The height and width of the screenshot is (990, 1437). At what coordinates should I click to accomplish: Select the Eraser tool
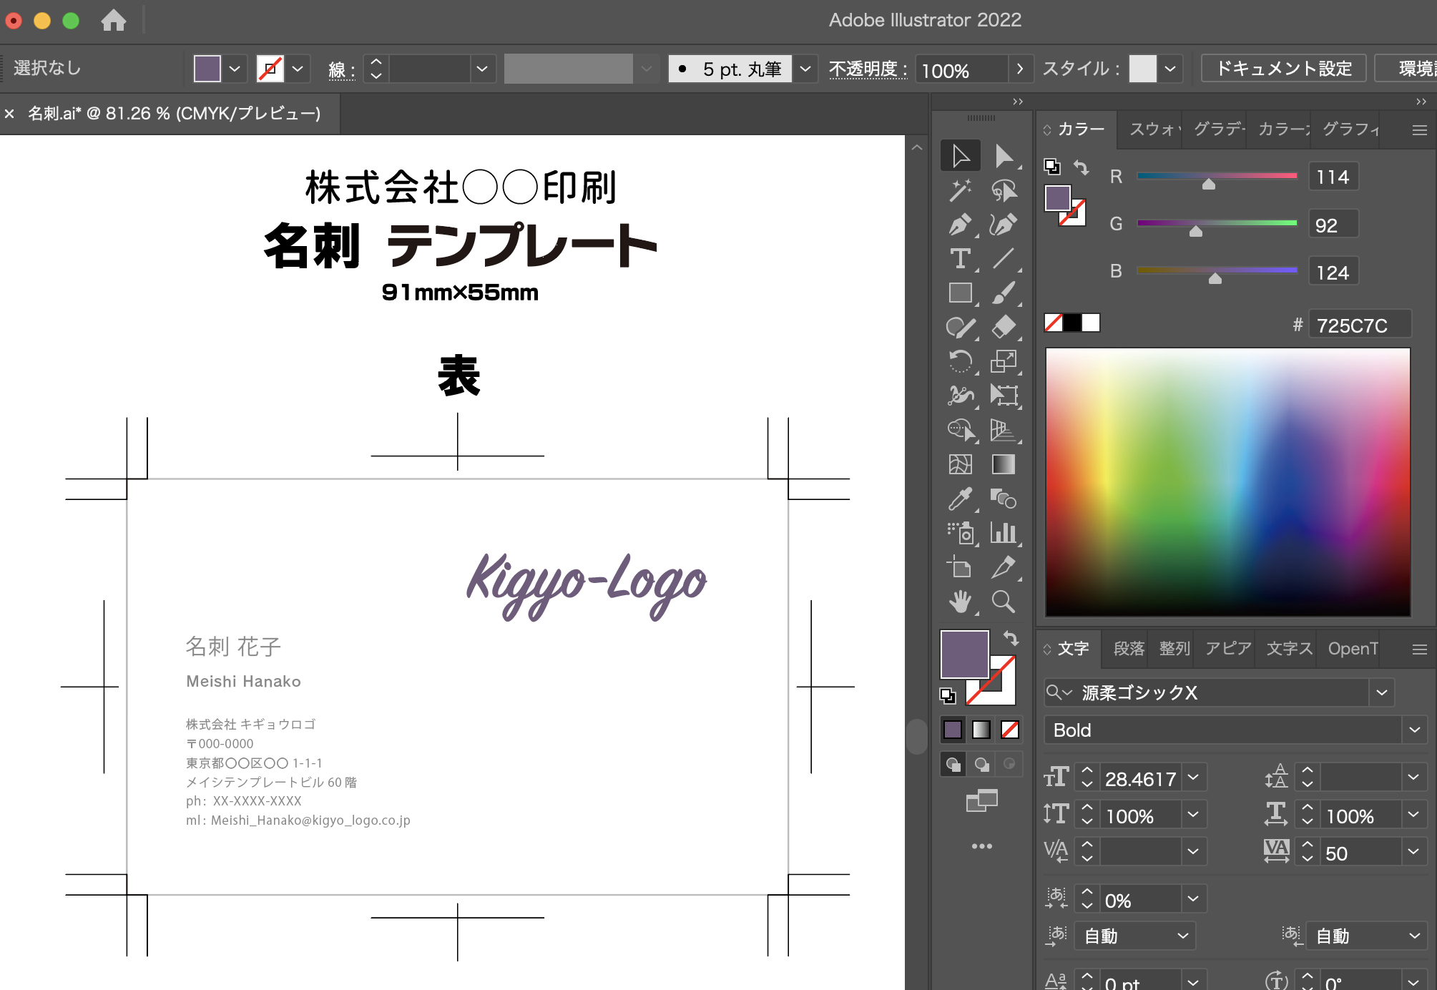(x=1004, y=327)
